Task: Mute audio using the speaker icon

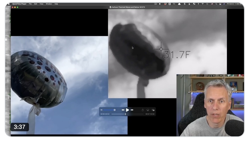Action: click(102, 110)
